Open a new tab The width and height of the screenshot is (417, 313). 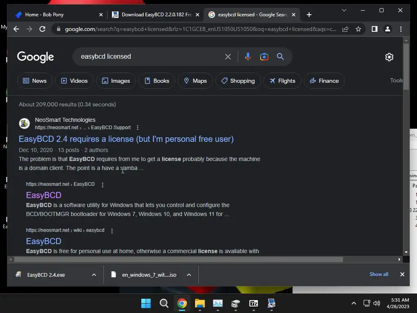[x=309, y=15]
